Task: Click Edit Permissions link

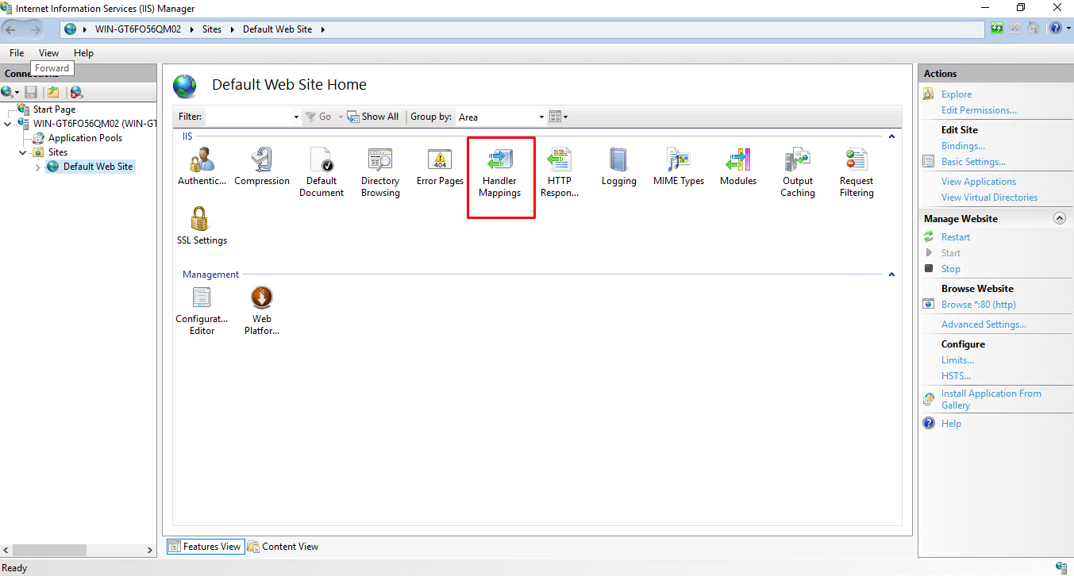Action: click(x=979, y=110)
